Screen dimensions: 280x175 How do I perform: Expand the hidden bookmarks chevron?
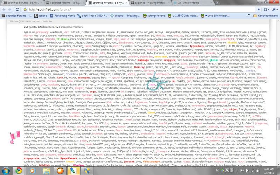click(x=249, y=15)
